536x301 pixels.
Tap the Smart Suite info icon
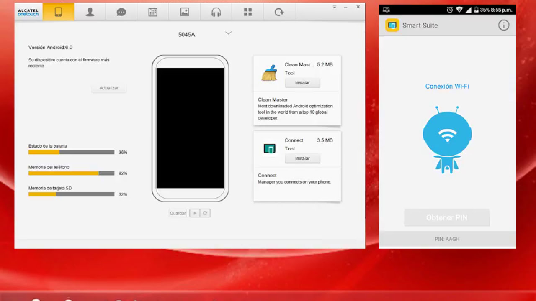point(503,25)
